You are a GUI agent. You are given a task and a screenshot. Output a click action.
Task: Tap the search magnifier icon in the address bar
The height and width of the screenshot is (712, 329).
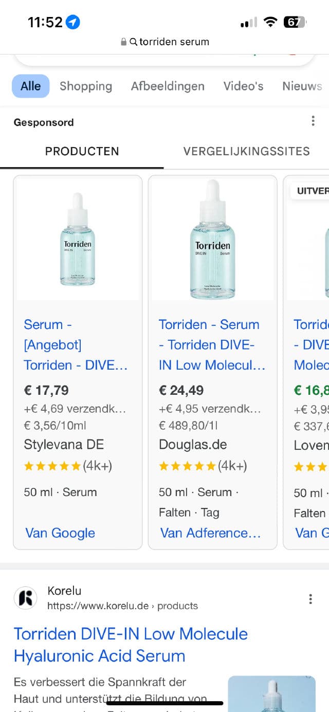133,42
